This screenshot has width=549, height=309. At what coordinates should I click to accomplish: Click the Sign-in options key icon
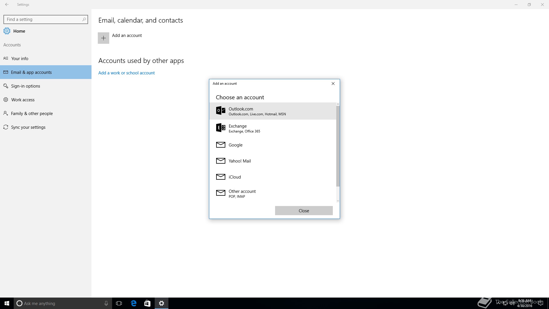click(6, 86)
